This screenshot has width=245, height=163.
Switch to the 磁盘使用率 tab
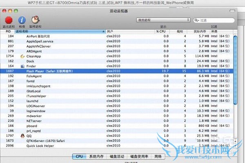point(139,156)
